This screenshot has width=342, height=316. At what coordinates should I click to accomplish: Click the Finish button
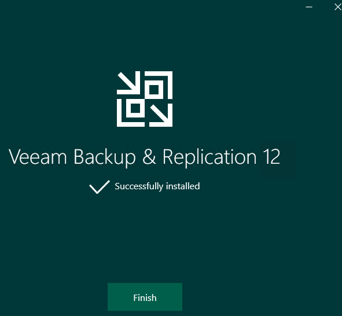pos(145,297)
